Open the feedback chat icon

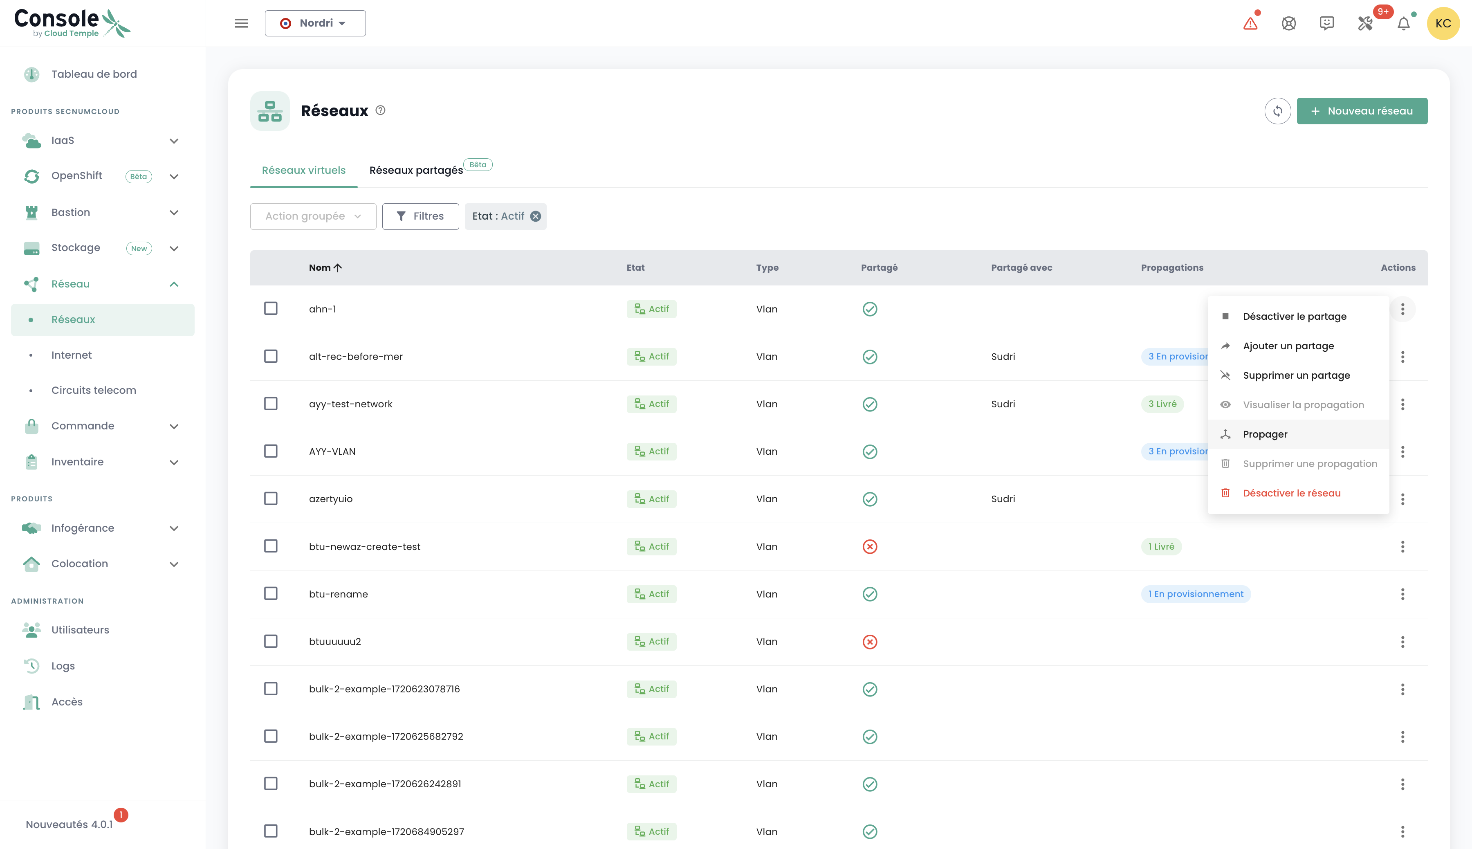[x=1326, y=23]
